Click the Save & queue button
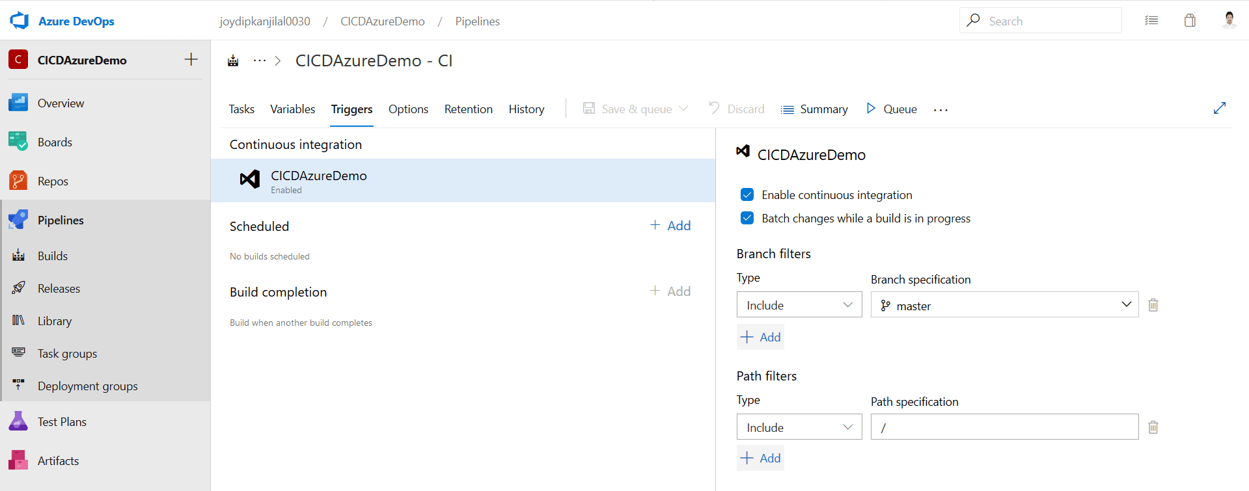Viewport: 1249px width, 491px height. point(628,109)
